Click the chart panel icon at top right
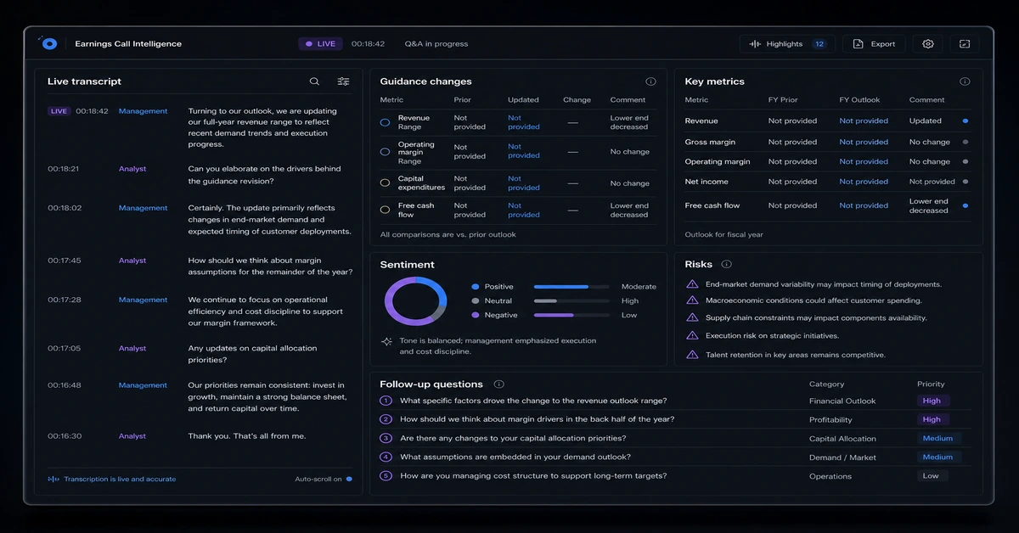This screenshot has width=1019, height=533. [x=965, y=44]
